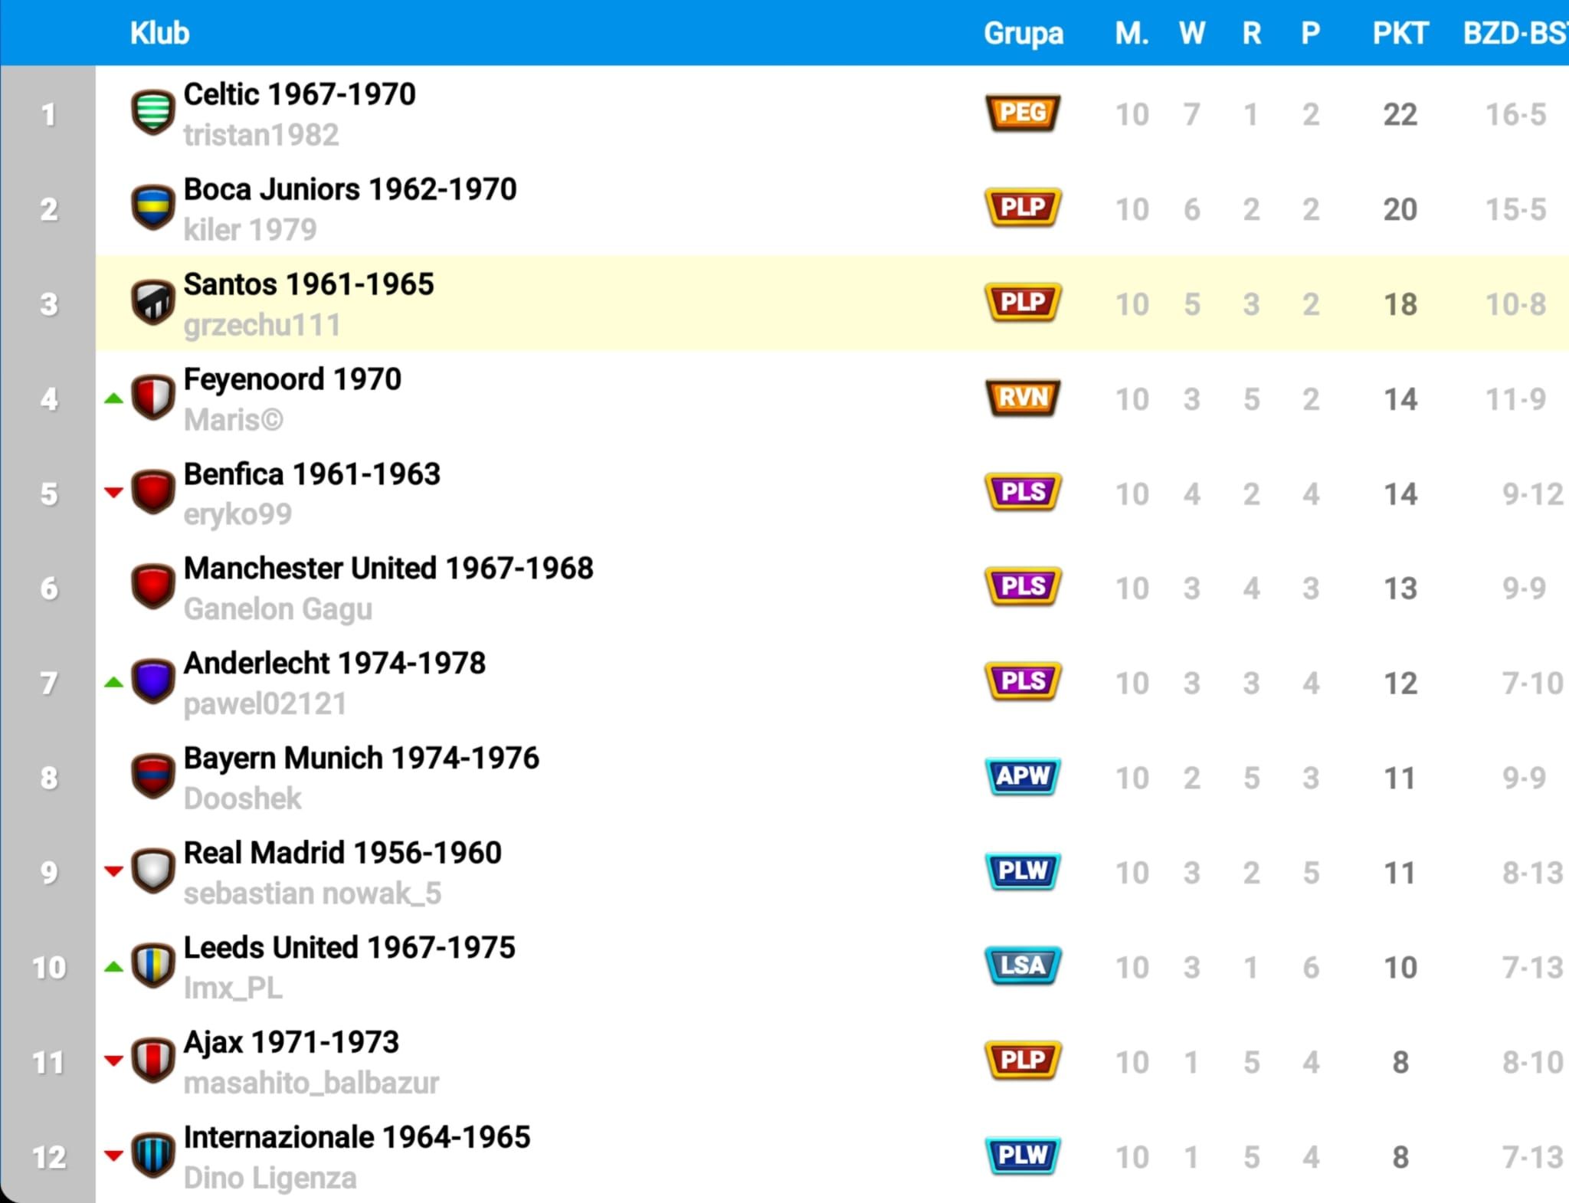Open Real Madrid 1956-1960 team page
The width and height of the screenshot is (1569, 1203).
point(342,853)
